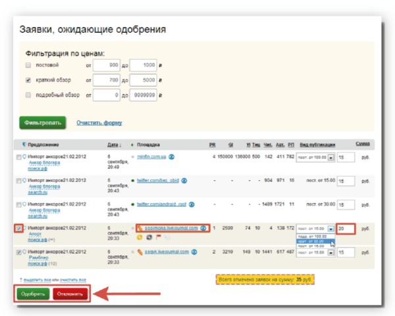Click the eye icon next to ssimona.livejournal.com
Screen dimensions: 395x316
coord(203,228)
